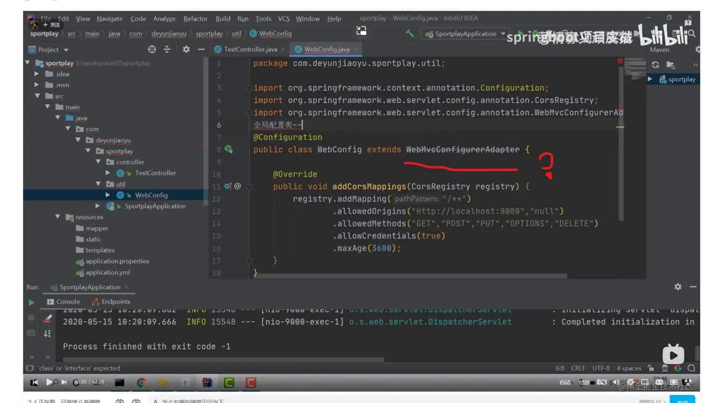Click the locate-in-project crosshair icon
This screenshot has width=705, height=403.
point(152,49)
